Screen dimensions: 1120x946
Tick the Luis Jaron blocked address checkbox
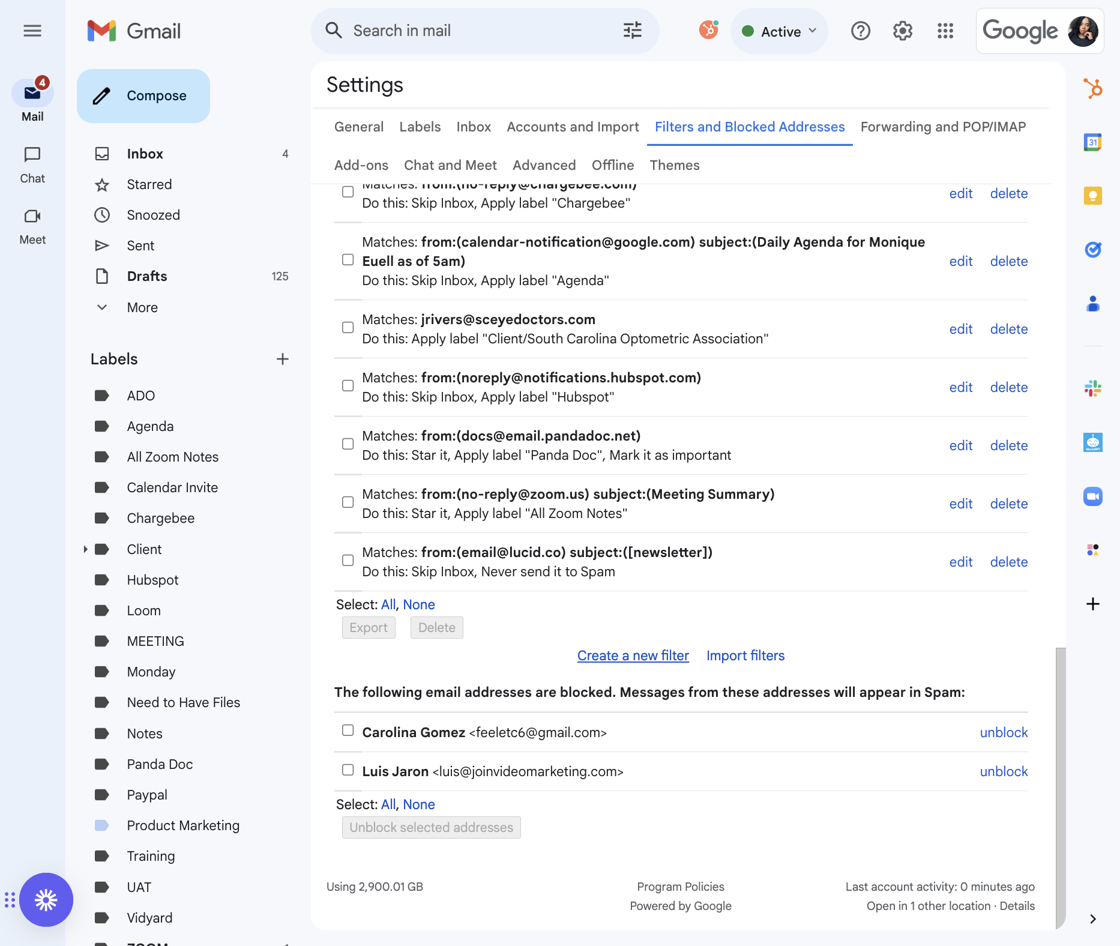[348, 770]
